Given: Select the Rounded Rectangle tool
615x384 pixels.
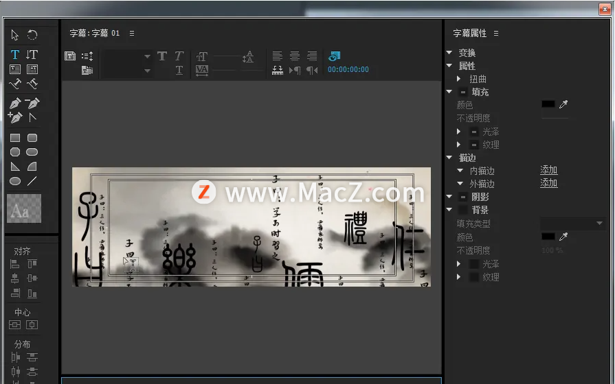Looking at the screenshot, I should point(32,152).
